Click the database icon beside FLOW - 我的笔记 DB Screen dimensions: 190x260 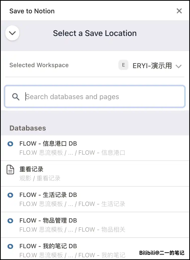(x=10, y=246)
